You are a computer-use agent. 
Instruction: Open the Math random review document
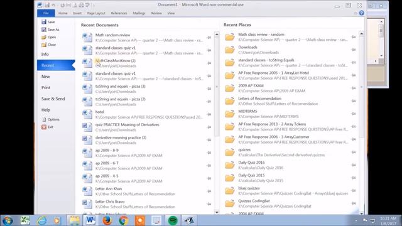[146, 38]
